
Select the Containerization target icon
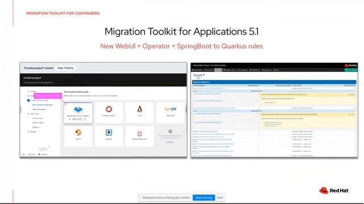point(109,109)
